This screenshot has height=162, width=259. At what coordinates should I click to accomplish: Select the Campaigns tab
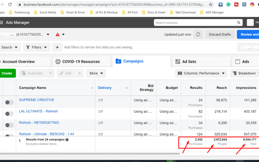(x=141, y=61)
